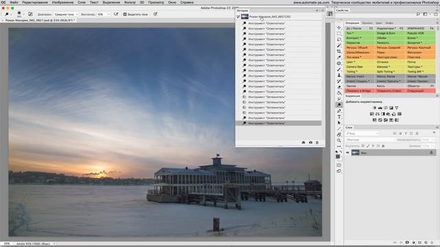Viewport: 440px width, 247px height.
Task: Open the Операции panel flyout menu
Action: click(437, 23)
